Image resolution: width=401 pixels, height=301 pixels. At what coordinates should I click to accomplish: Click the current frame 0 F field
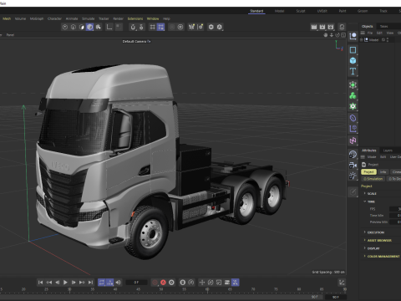(136, 283)
